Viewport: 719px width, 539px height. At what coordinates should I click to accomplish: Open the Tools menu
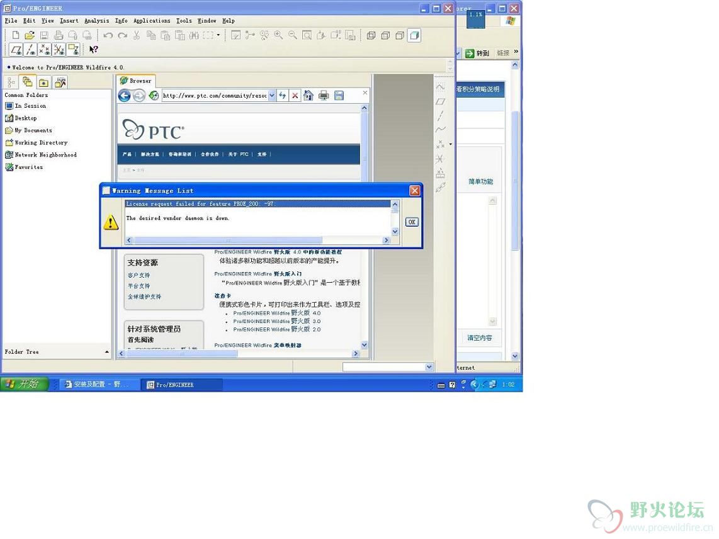(x=184, y=21)
